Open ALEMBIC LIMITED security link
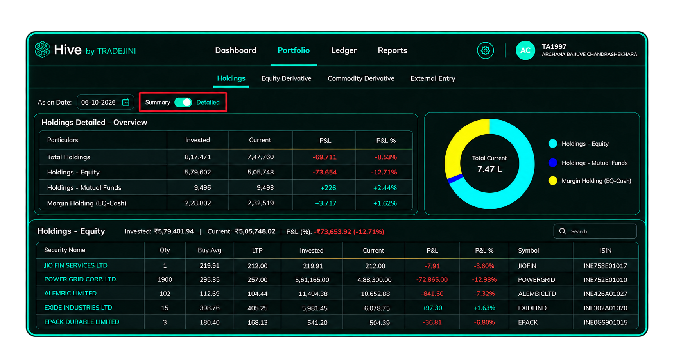Screen dimensions: 674x356 click(70, 294)
